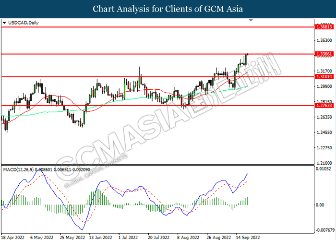
Task: Click the 20 Jul 2022 date label
Action: [x=158, y=237]
